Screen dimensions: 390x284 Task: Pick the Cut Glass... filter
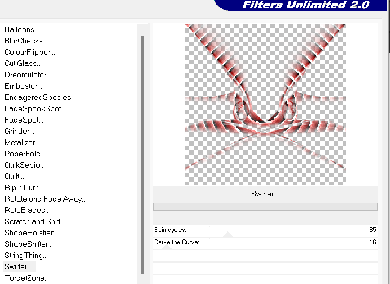(23, 63)
